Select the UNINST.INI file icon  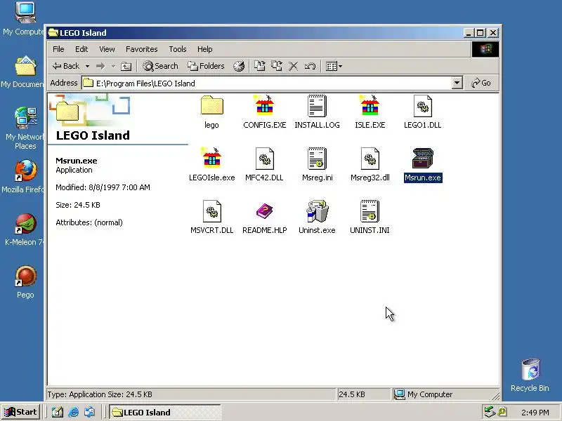point(370,211)
